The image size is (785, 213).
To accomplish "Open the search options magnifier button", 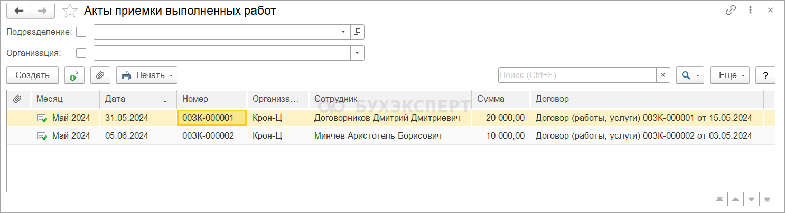I will click(x=690, y=75).
